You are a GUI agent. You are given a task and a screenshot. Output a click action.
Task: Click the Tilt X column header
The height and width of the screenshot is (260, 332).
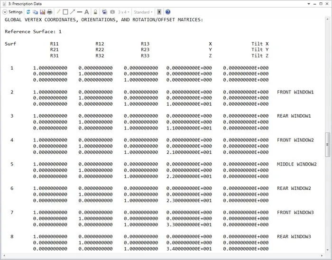(x=260, y=44)
